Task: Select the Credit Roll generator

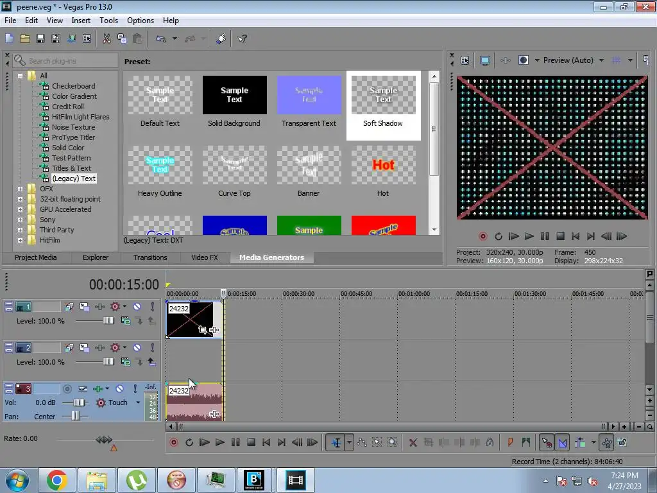Action: click(68, 107)
